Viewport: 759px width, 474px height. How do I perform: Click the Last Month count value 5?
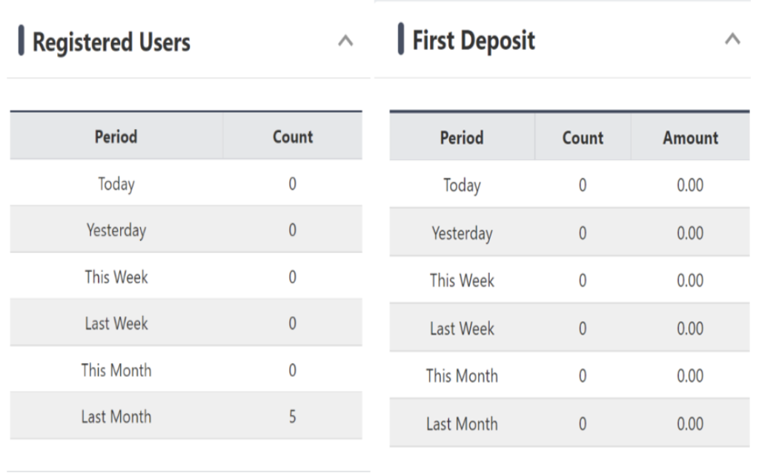(292, 417)
